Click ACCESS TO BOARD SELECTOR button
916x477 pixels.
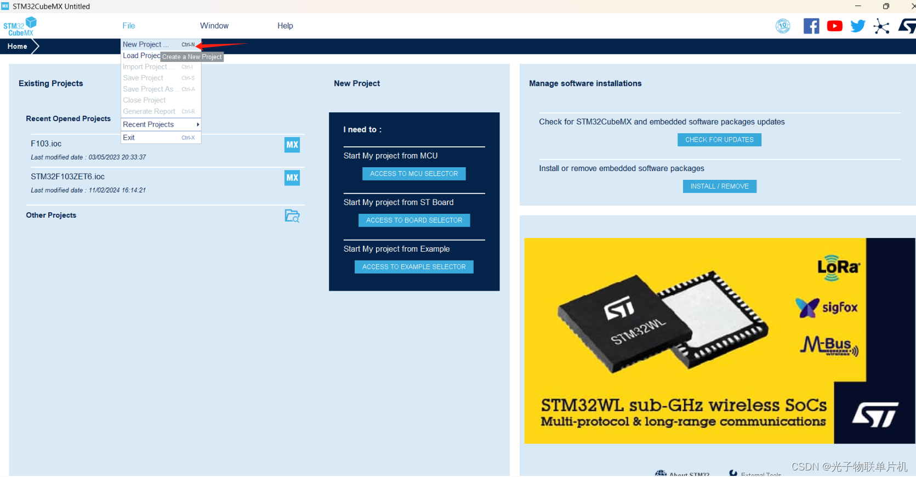point(414,220)
